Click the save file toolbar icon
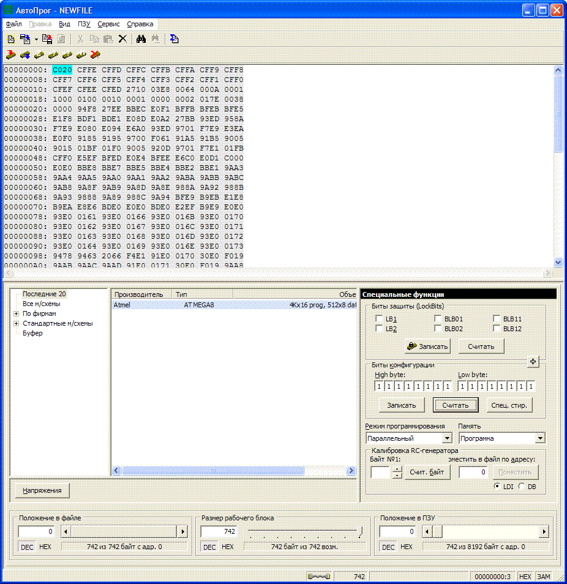567x584 pixels. tap(47, 39)
